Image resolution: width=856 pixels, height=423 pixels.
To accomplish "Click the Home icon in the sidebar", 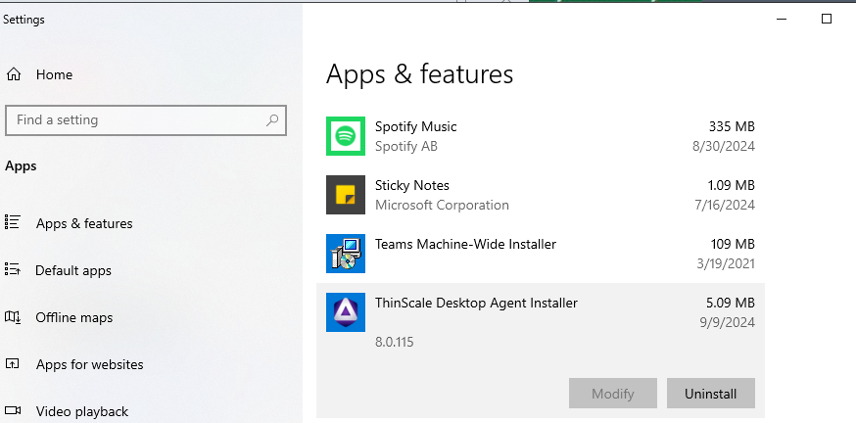I will [14, 74].
